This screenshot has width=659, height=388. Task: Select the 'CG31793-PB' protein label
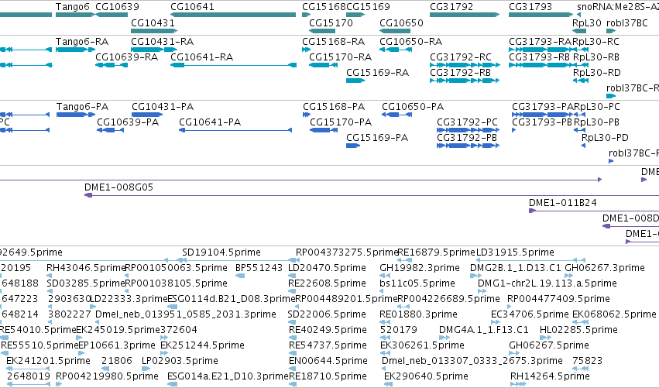click(542, 122)
